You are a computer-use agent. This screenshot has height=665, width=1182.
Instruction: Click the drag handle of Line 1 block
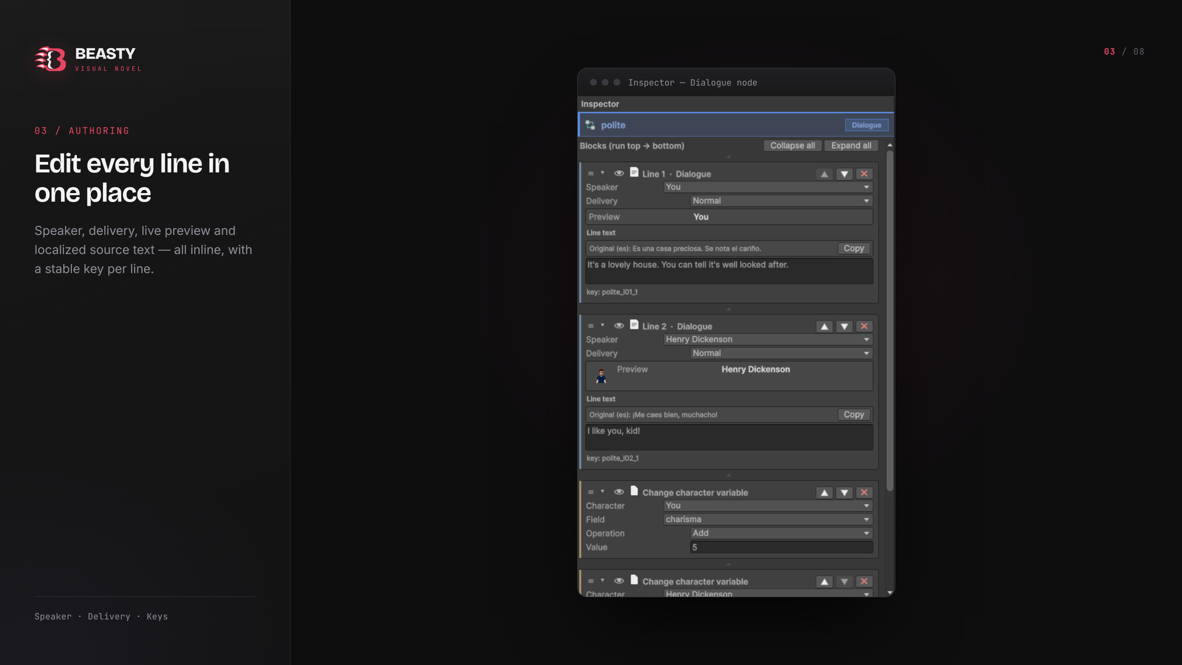[x=590, y=174]
